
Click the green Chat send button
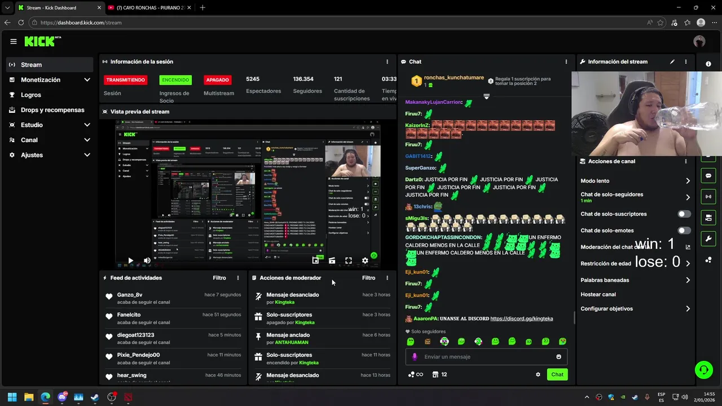pos(557,374)
